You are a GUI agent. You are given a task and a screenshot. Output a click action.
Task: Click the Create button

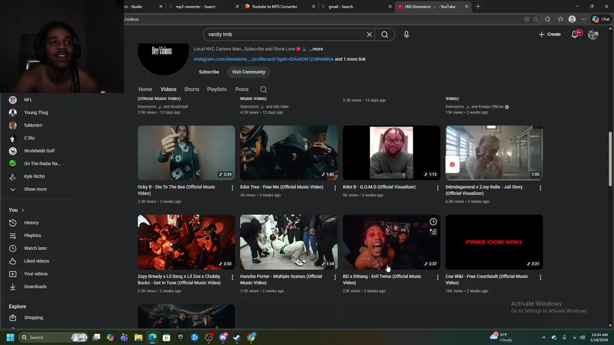[x=550, y=34]
